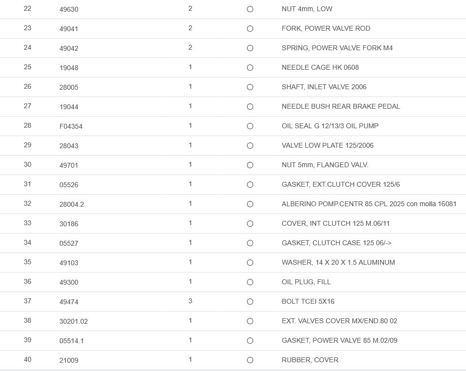
Task: Select the circle for OIL PLUG, FILL
Action: [x=250, y=282]
